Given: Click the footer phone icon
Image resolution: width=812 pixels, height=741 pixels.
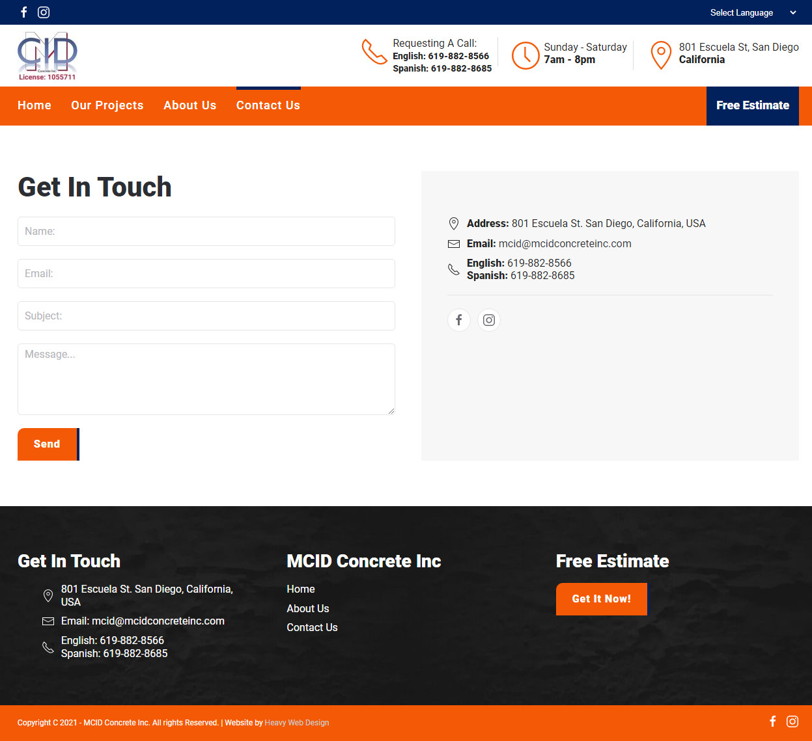Looking at the screenshot, I should pyautogui.click(x=48, y=647).
